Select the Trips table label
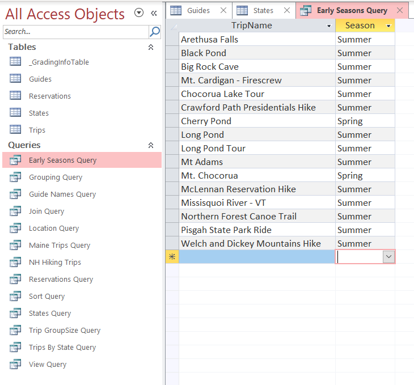414x385 pixels. tap(37, 130)
